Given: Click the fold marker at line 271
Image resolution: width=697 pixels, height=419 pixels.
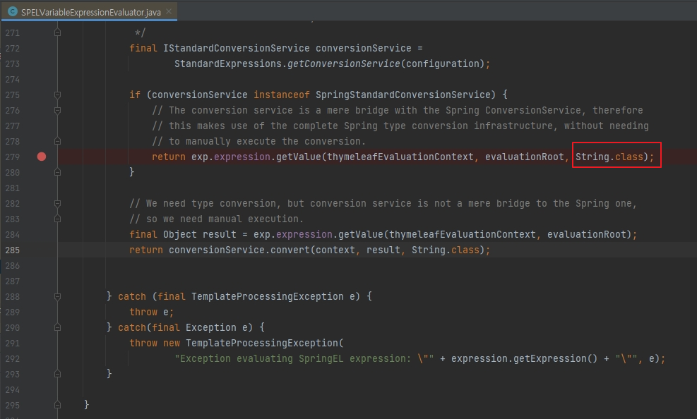Looking at the screenshot, I should [x=57, y=32].
